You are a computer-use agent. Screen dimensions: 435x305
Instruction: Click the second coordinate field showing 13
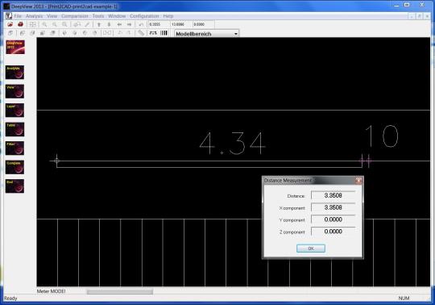(x=181, y=24)
